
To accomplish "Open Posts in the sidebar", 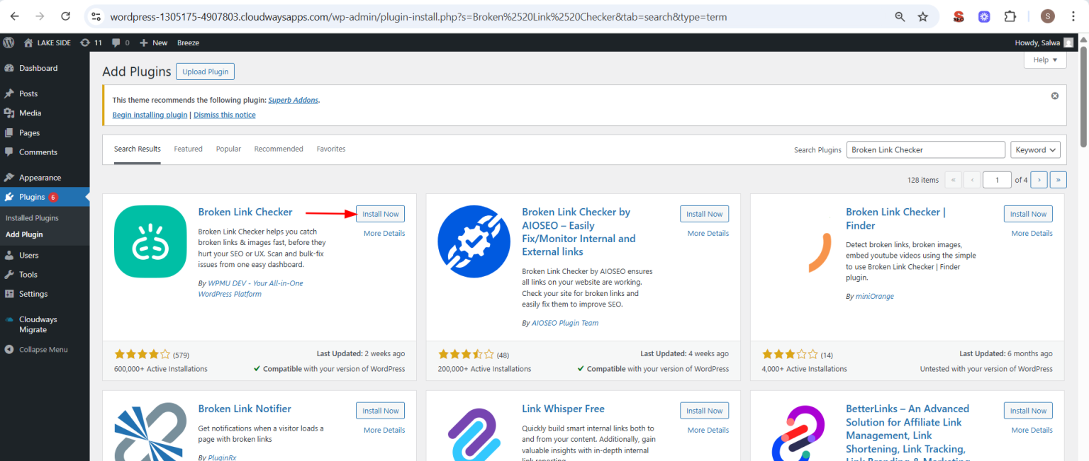I will pos(45,93).
